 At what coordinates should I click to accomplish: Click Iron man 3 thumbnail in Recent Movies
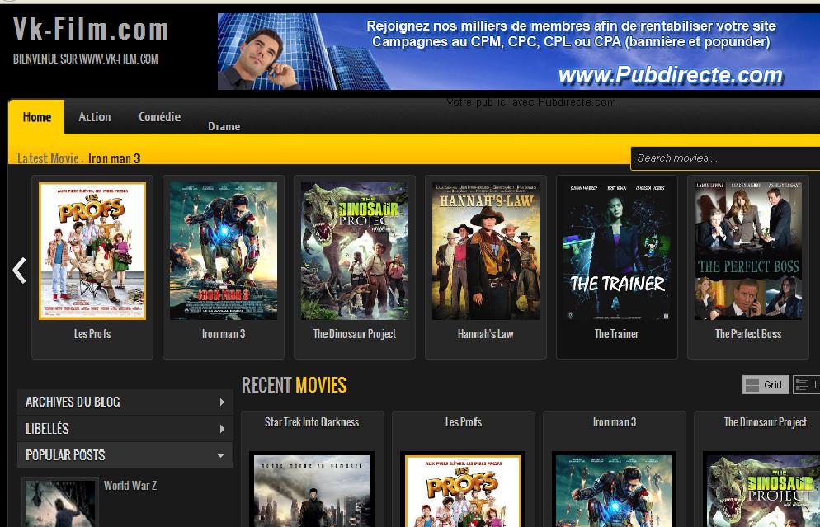[x=614, y=490]
